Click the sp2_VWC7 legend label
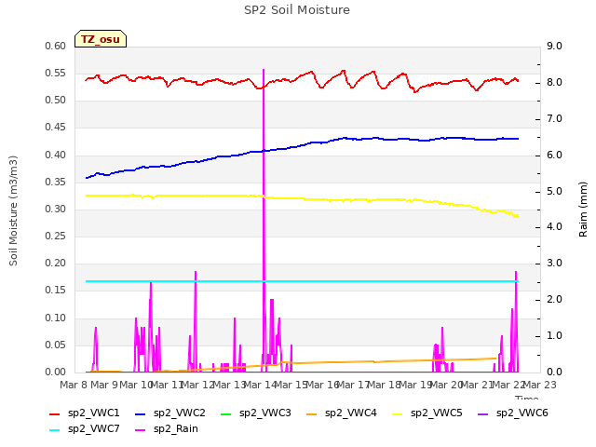Image resolution: width=596 pixels, height=447 pixels. 93,429
